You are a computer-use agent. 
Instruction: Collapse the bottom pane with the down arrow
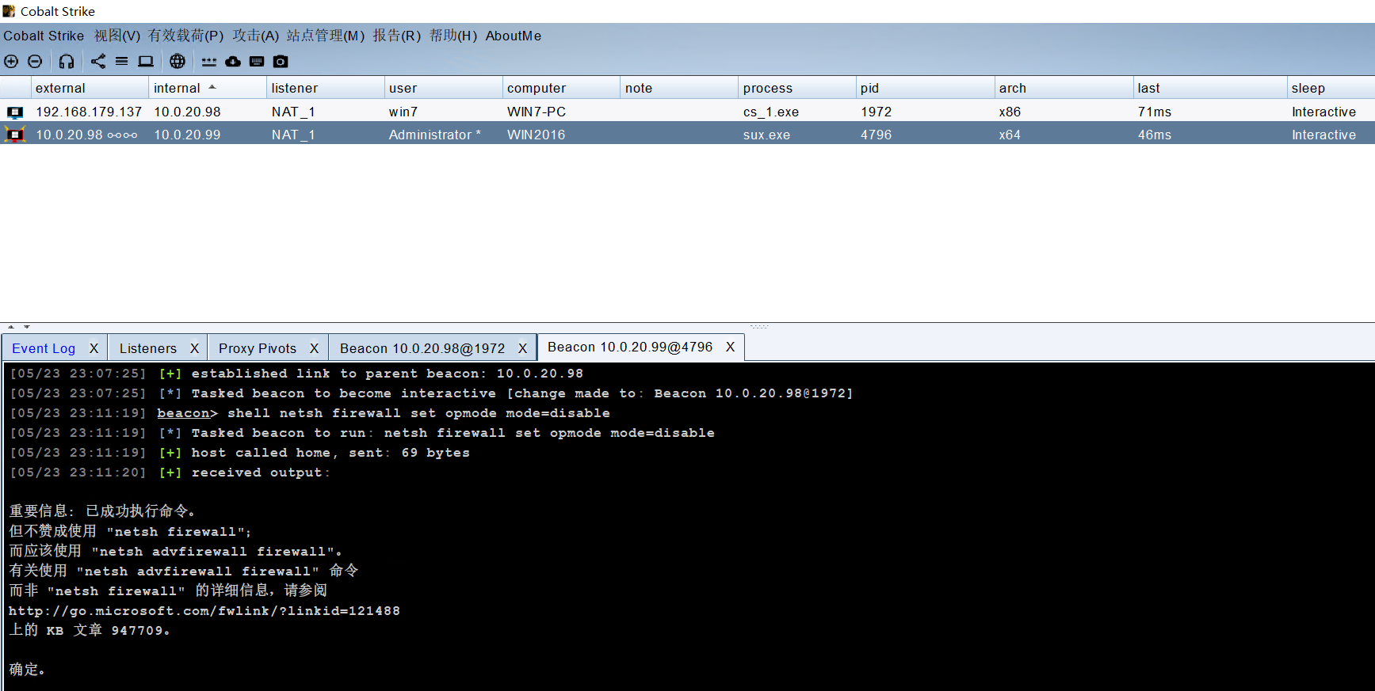[x=27, y=326]
